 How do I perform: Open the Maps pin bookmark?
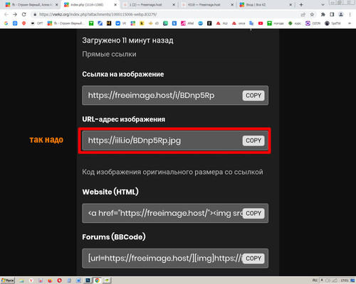[x=23, y=23]
